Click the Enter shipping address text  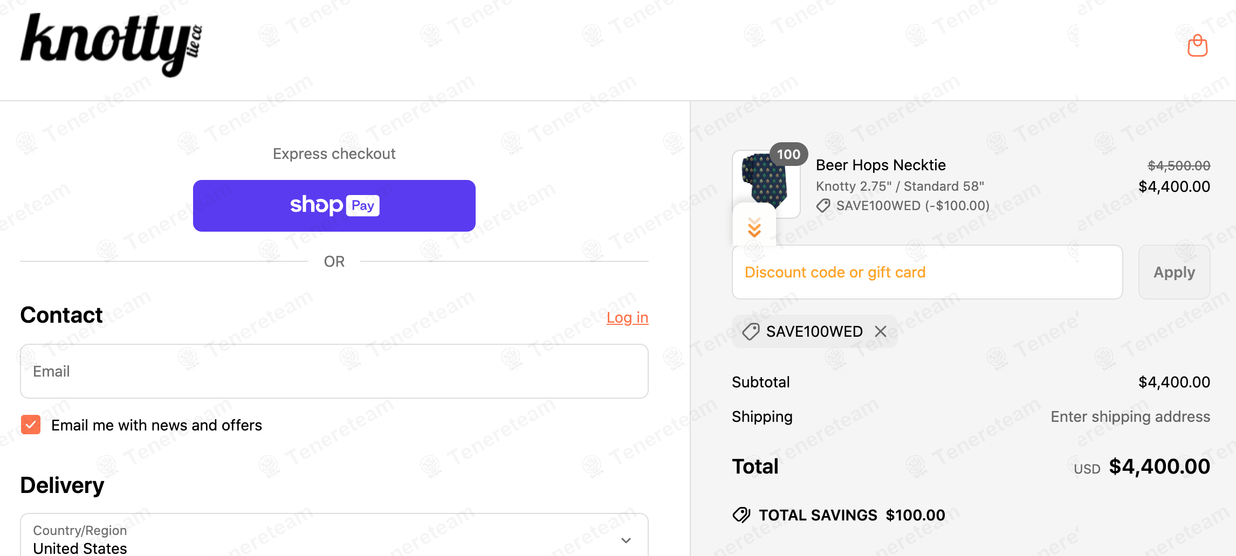[1130, 416]
